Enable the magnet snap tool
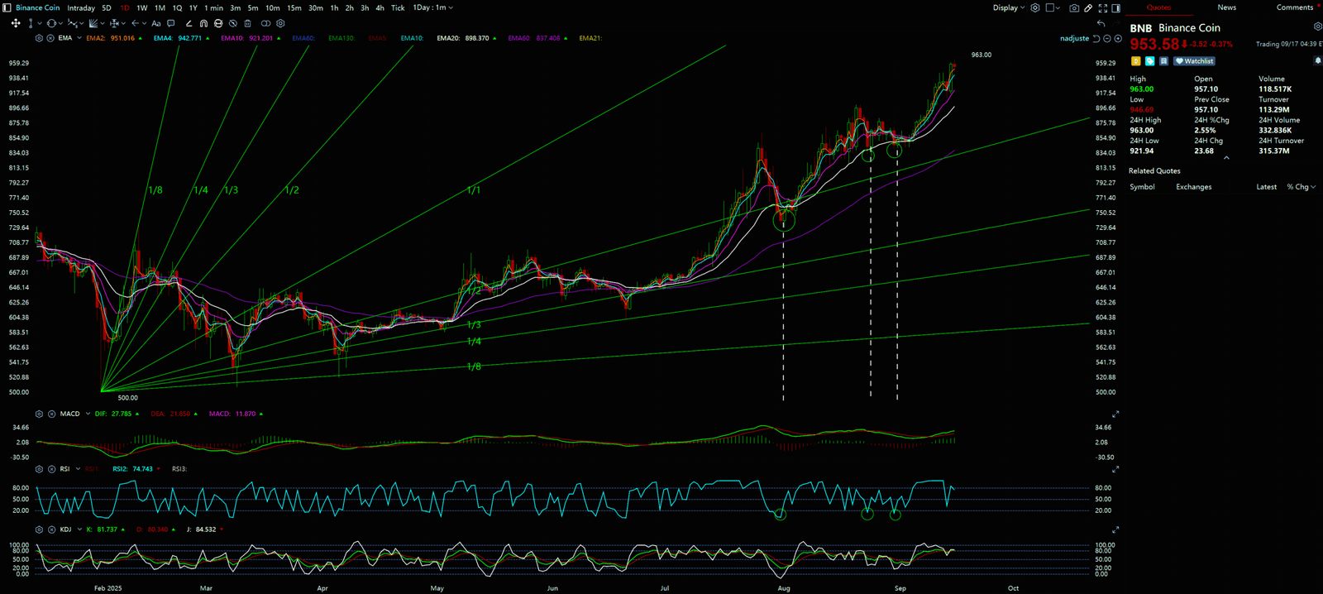The width and height of the screenshot is (1323, 594). click(203, 23)
